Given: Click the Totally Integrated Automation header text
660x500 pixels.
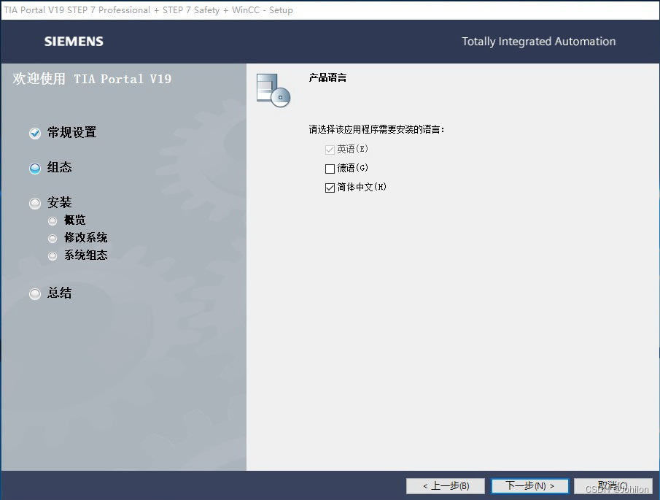Looking at the screenshot, I should pyautogui.click(x=538, y=42).
